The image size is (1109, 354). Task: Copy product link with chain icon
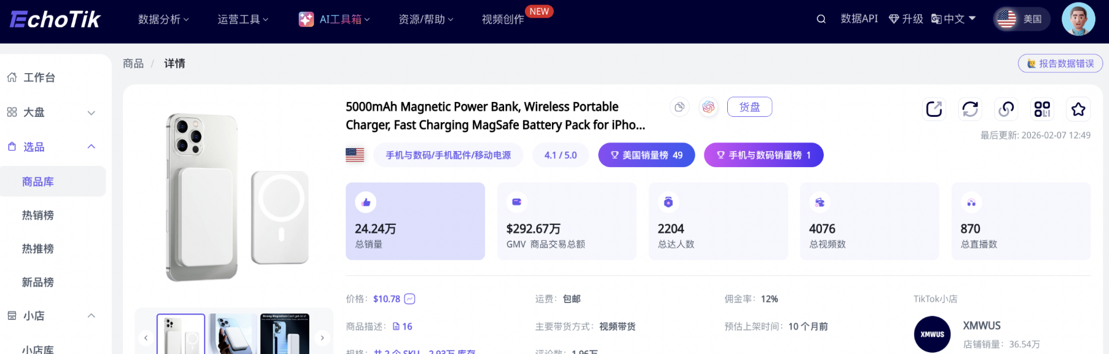coord(1006,109)
